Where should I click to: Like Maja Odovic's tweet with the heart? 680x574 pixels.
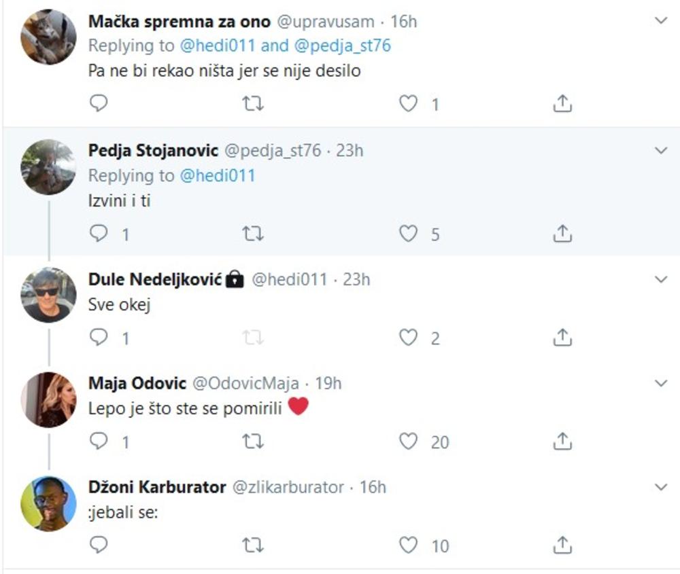(x=408, y=442)
